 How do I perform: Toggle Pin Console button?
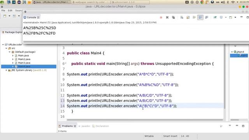[215, 17]
